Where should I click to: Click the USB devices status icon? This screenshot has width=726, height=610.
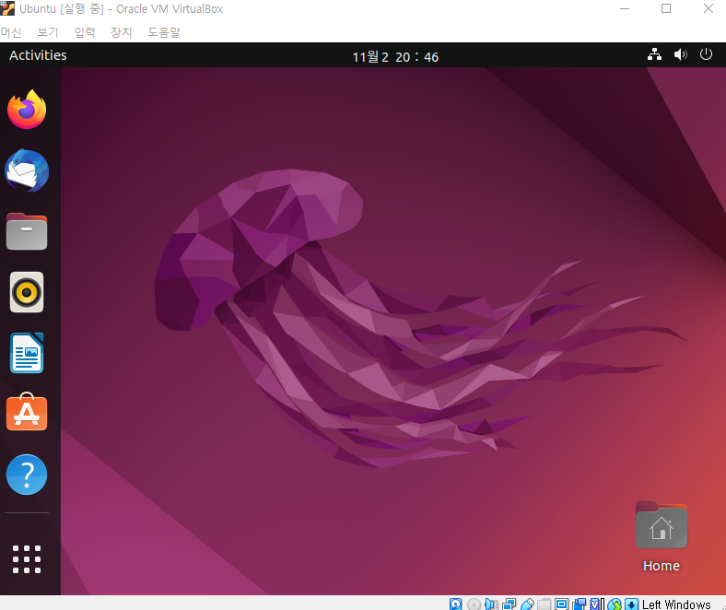click(527, 604)
